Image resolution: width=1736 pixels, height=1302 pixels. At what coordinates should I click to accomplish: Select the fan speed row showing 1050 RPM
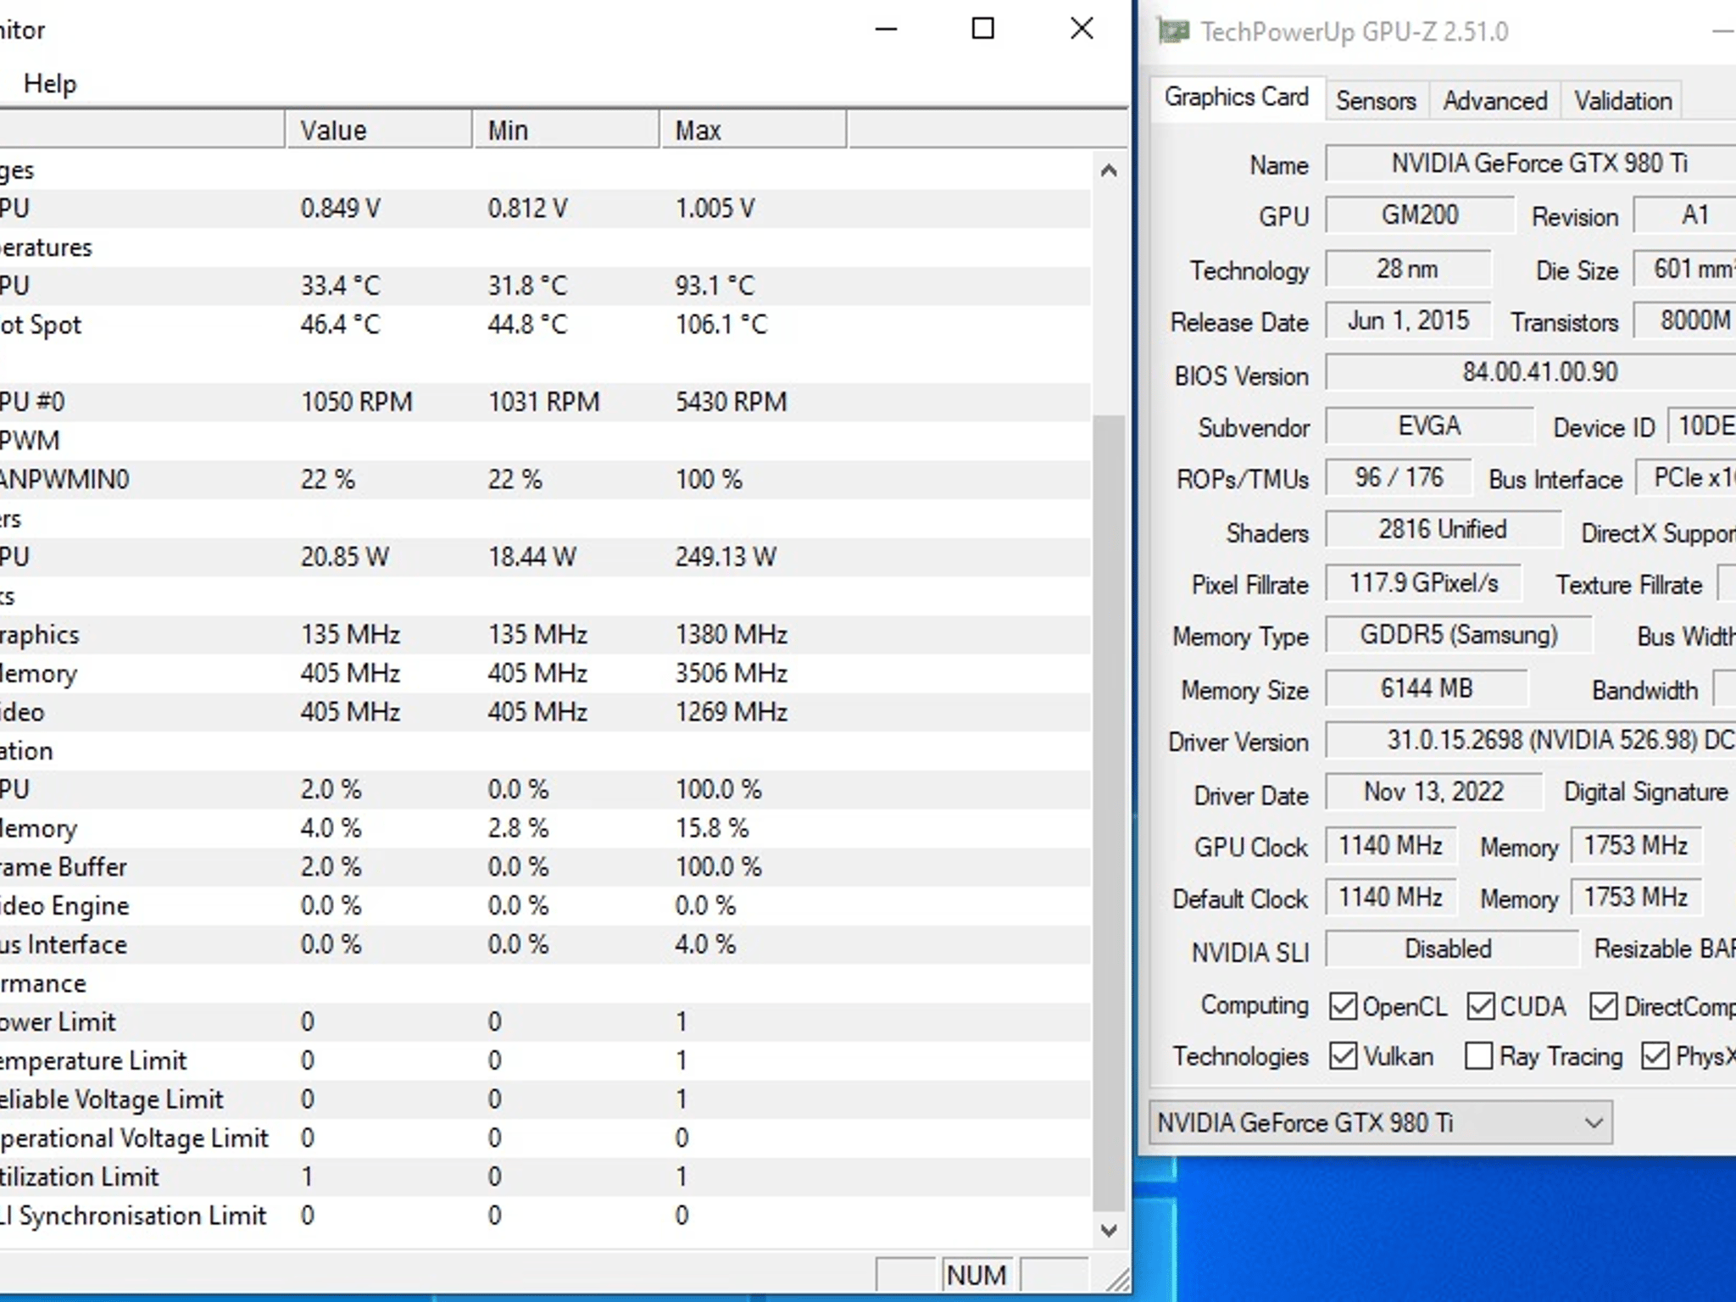545,402
